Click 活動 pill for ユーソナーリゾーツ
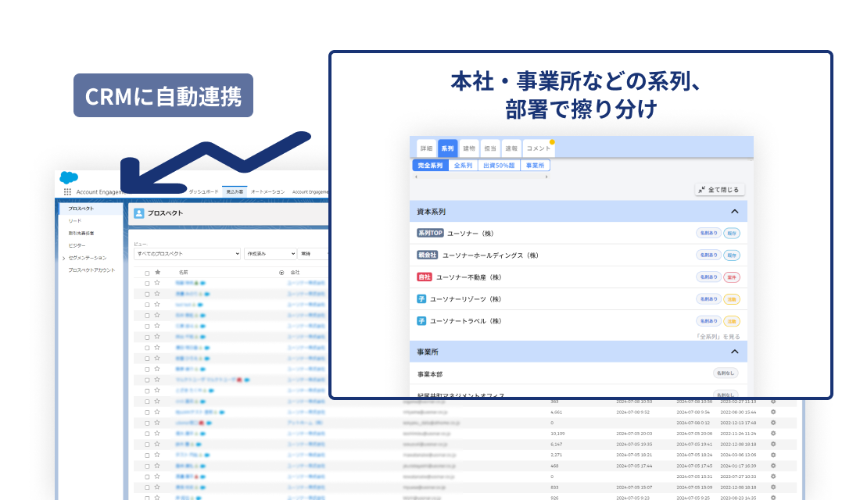The height and width of the screenshot is (500, 860). 732,298
